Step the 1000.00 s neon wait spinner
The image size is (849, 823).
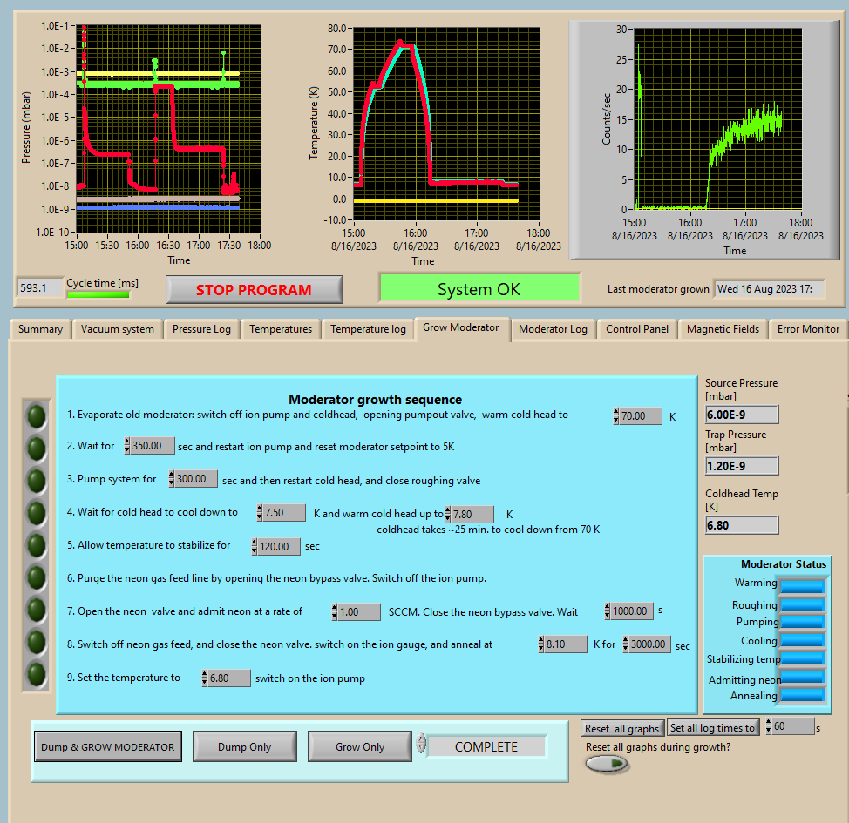[x=607, y=611]
